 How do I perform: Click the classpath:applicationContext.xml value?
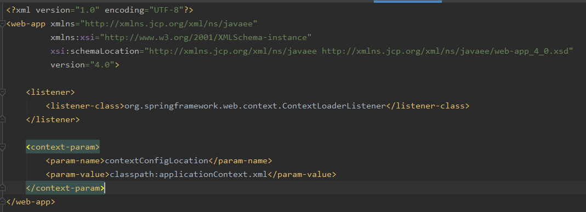coord(189,174)
